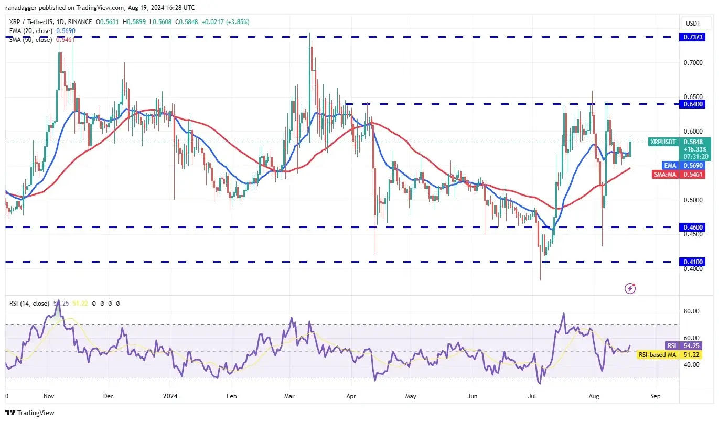Click the H0.5899 high price value

pyautogui.click(x=135, y=22)
